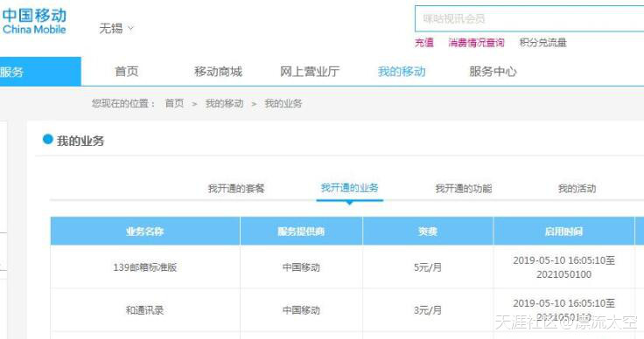The height and width of the screenshot is (339, 644).
Task: Click the 139邮箱标准版 row's 启用时间 date cell
Action: [x=563, y=267]
